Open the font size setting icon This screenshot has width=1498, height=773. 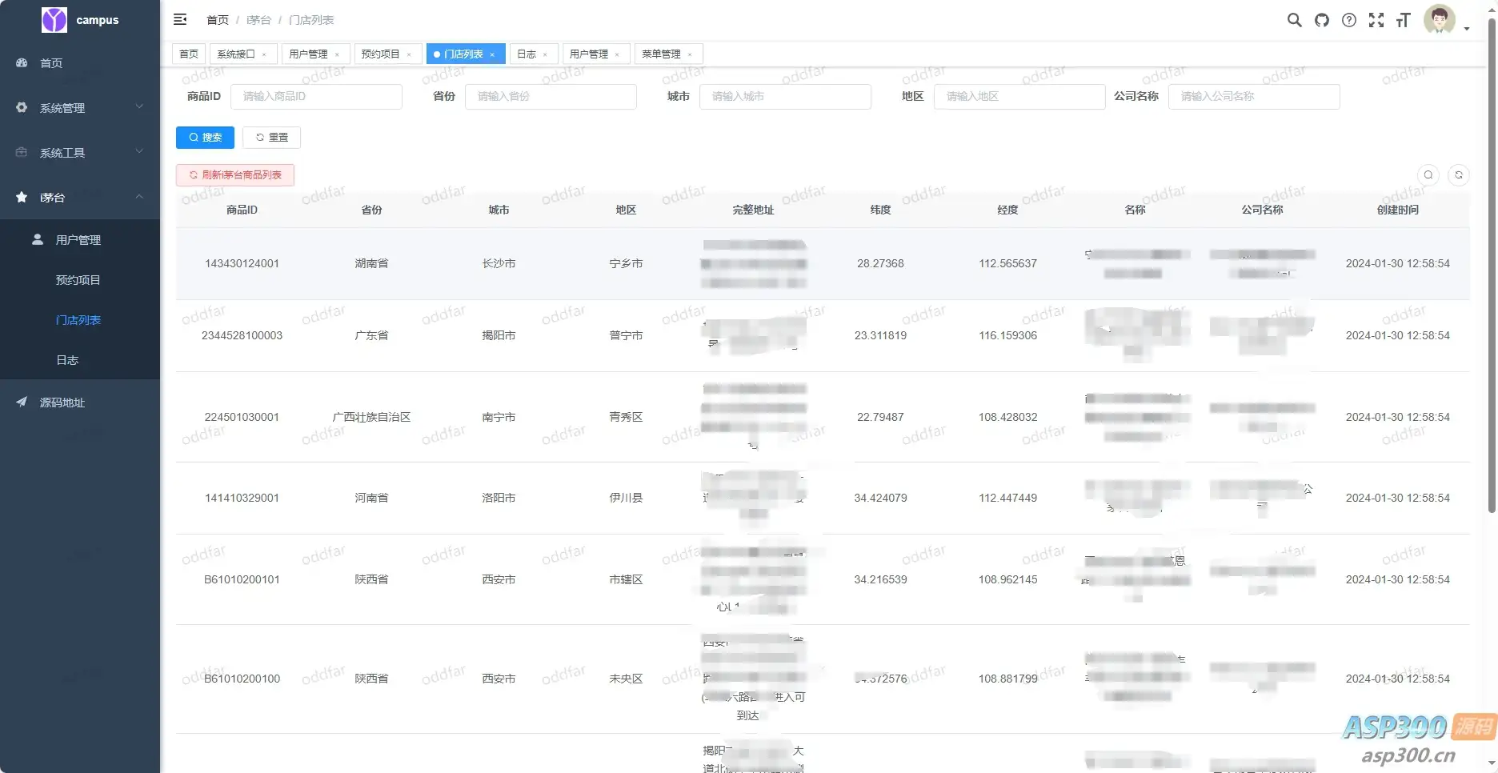coord(1403,20)
